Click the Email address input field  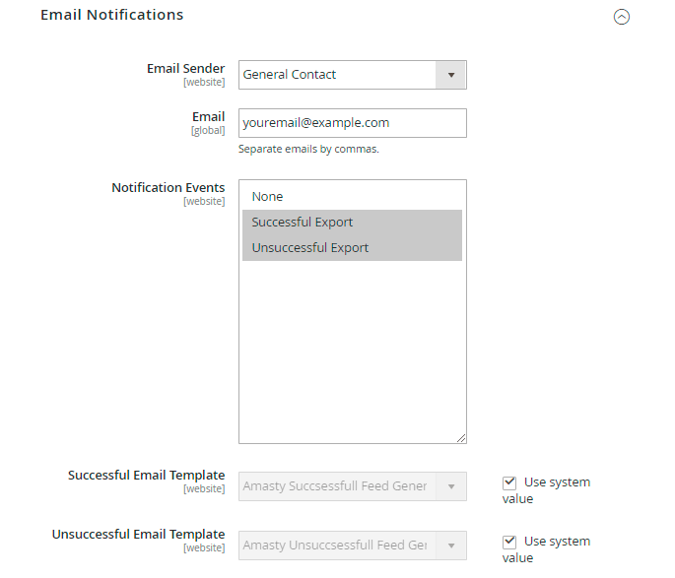(x=352, y=123)
